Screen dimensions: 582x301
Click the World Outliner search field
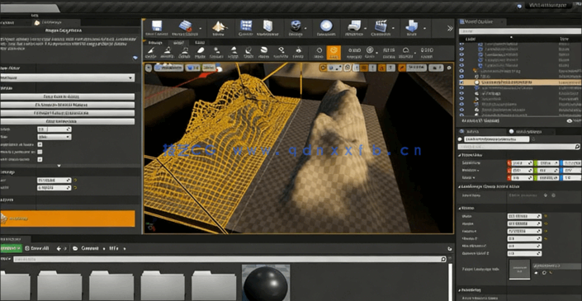click(x=520, y=31)
